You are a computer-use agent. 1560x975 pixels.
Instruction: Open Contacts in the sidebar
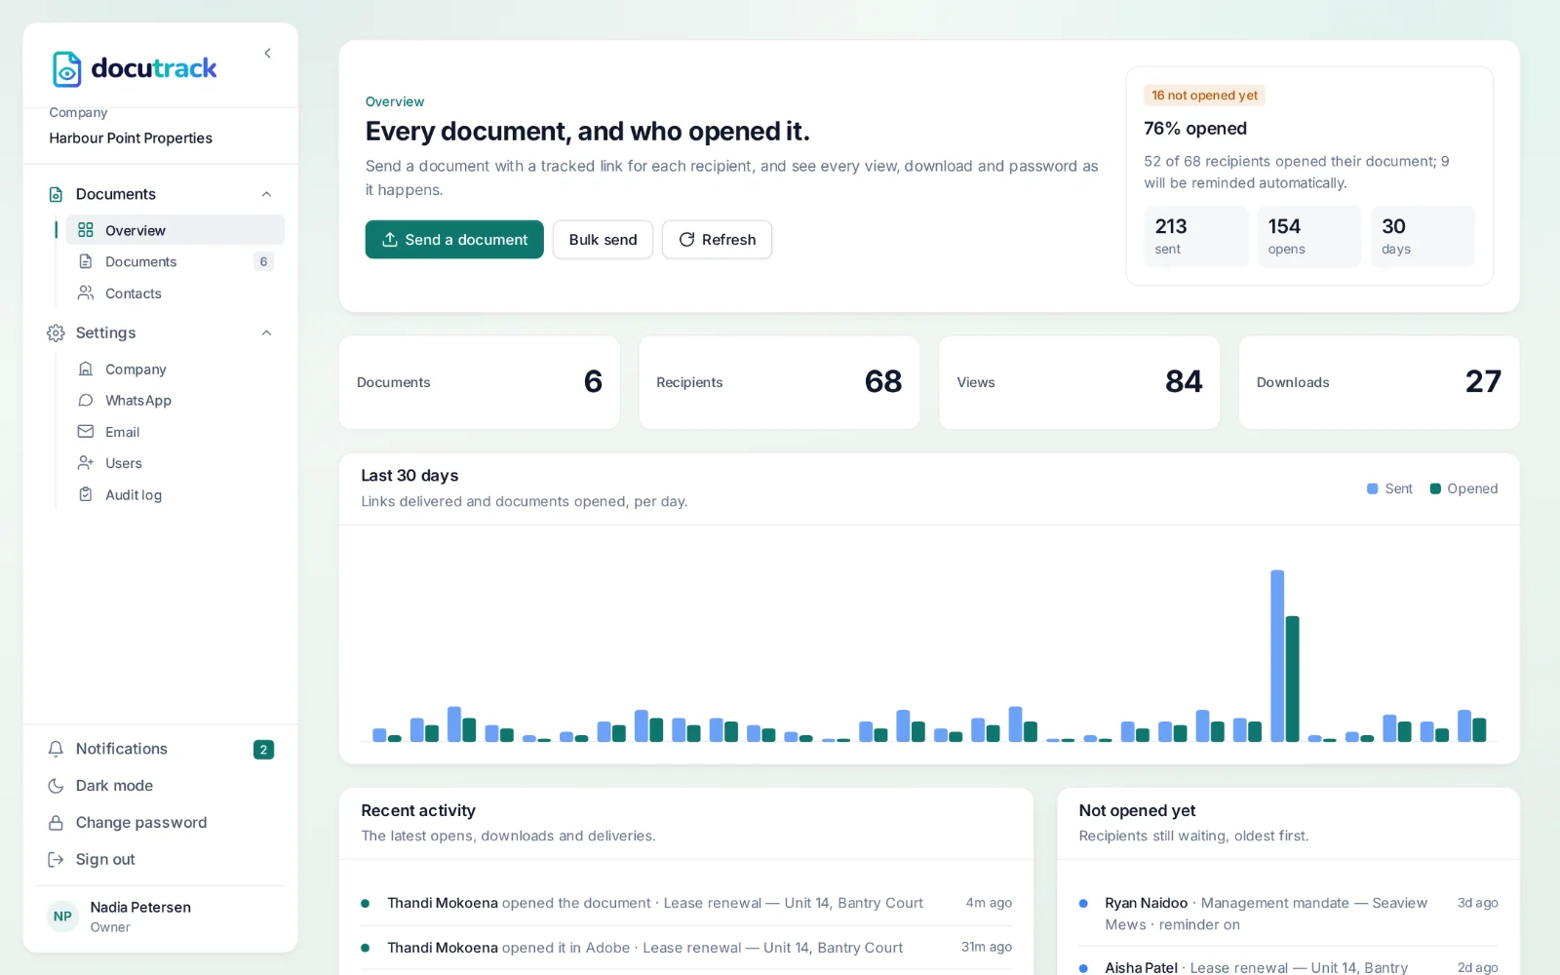[175, 292]
